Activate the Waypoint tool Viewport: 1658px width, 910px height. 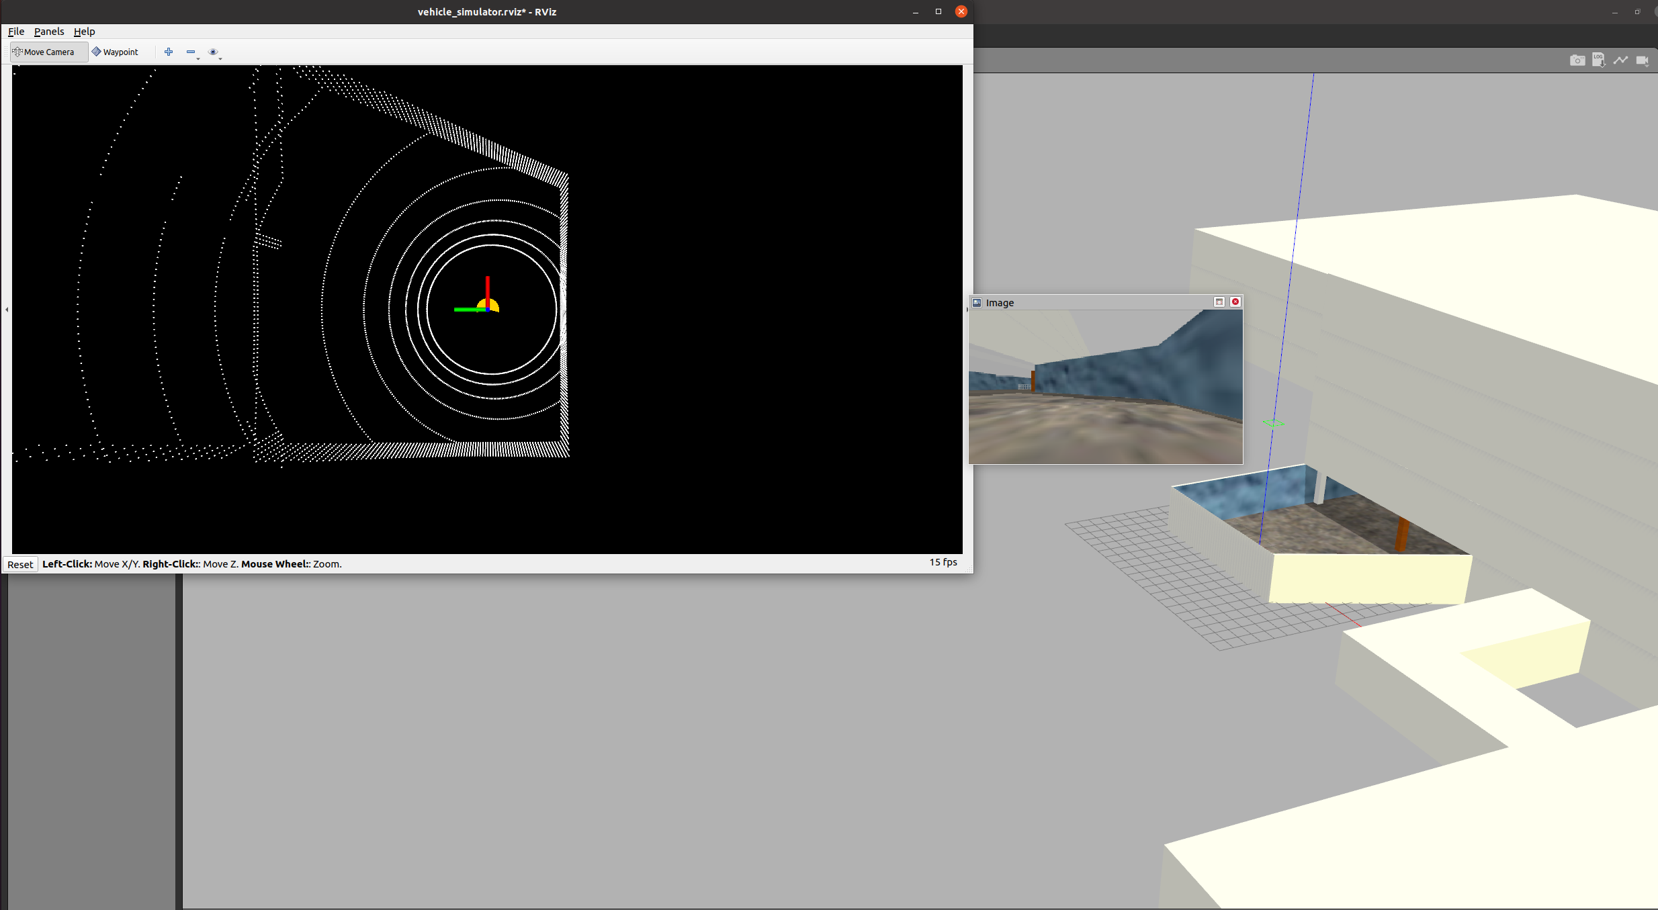[x=115, y=52]
